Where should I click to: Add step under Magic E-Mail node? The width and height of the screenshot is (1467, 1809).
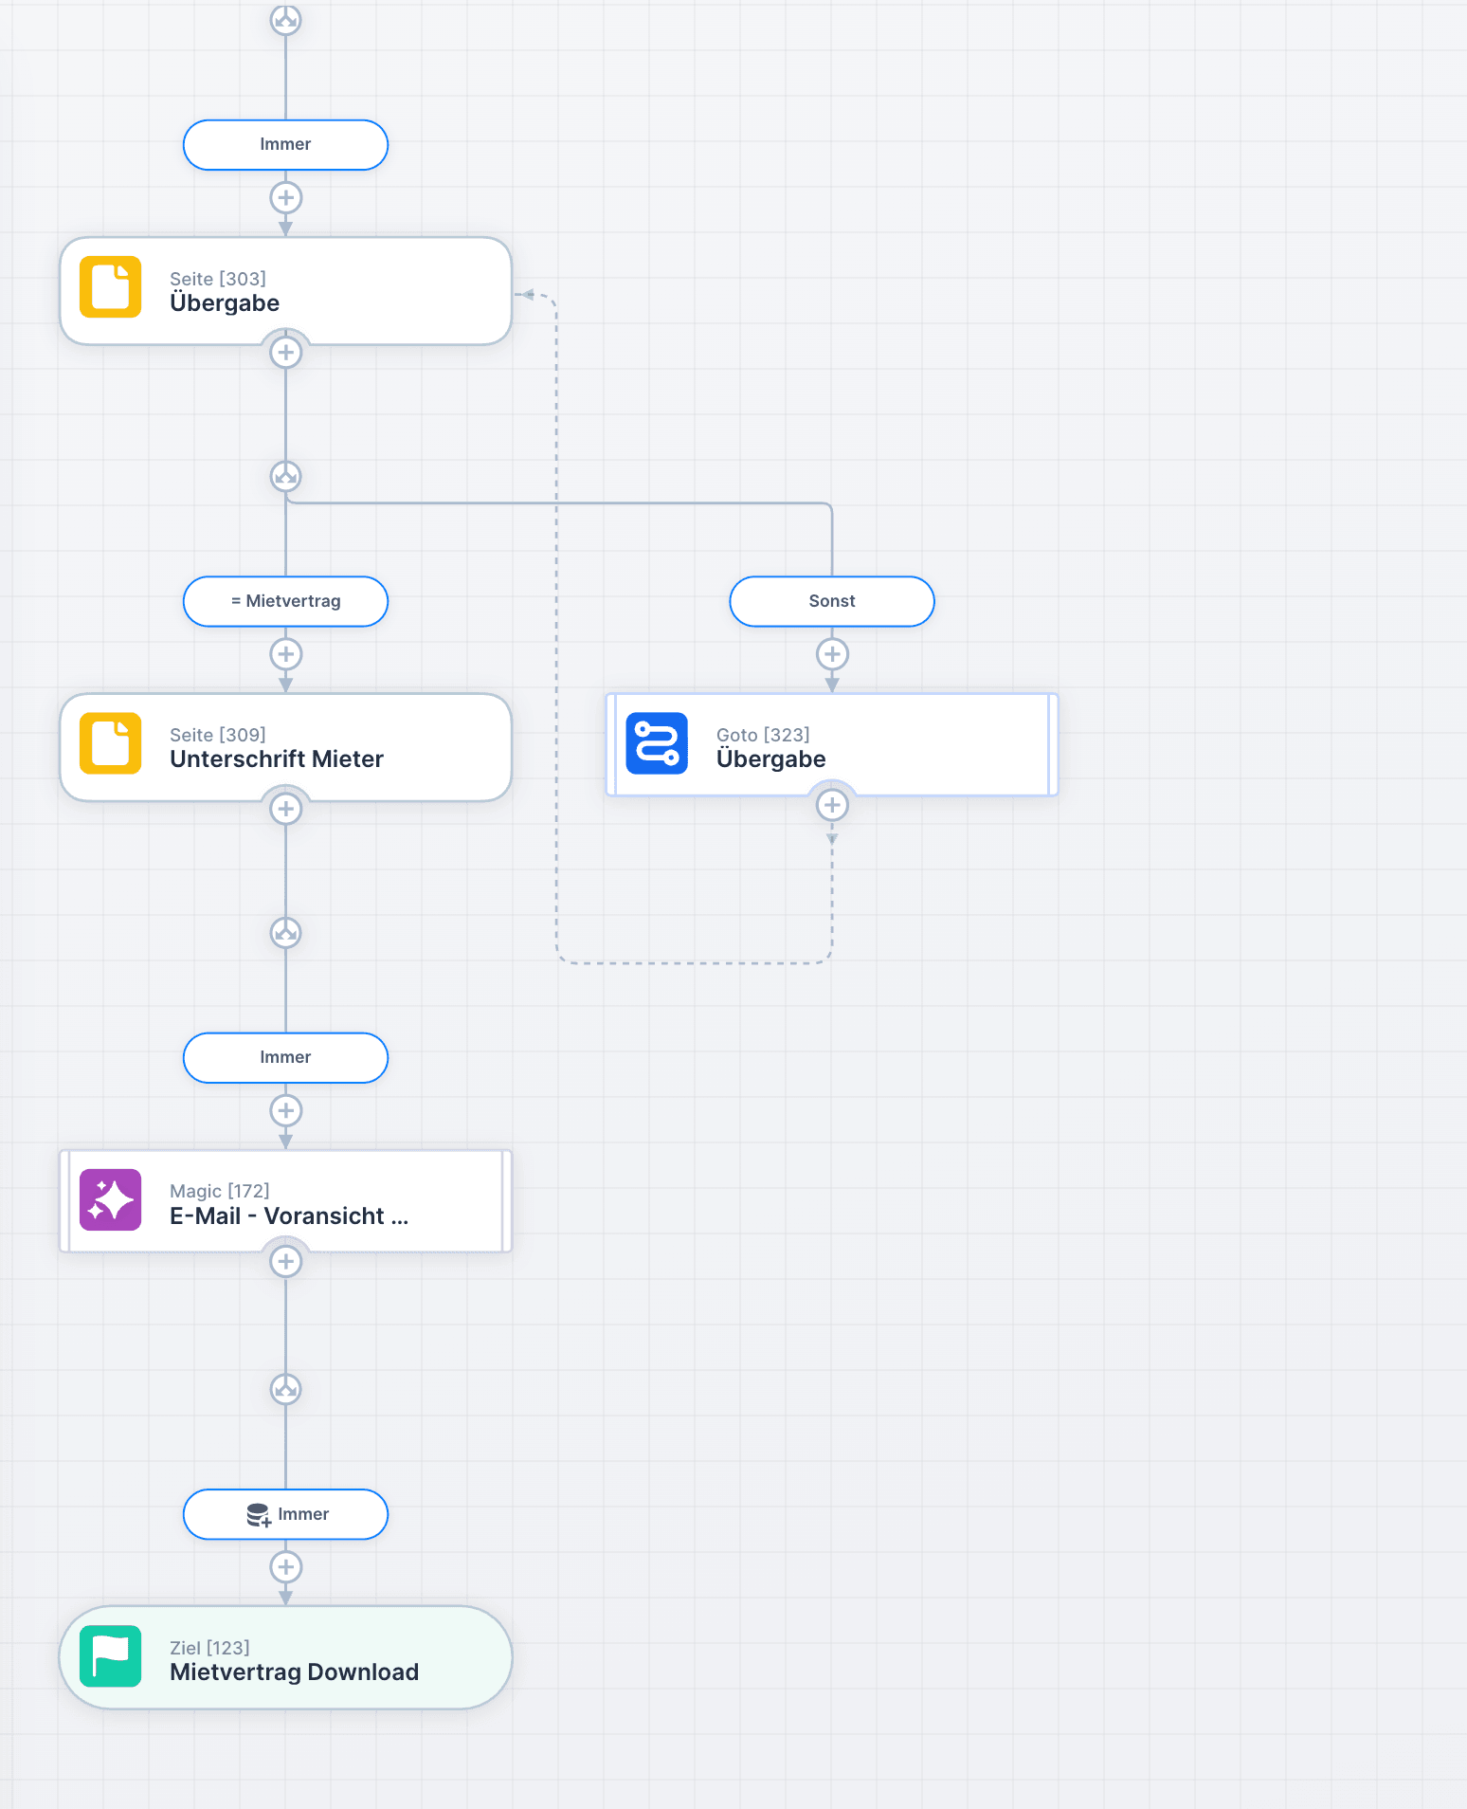tap(286, 1262)
